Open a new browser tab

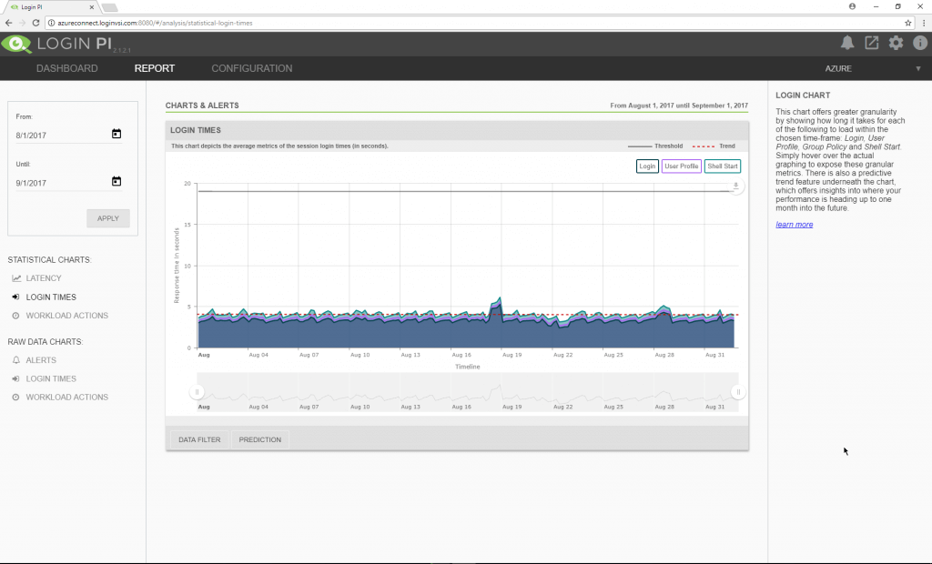[109, 7]
